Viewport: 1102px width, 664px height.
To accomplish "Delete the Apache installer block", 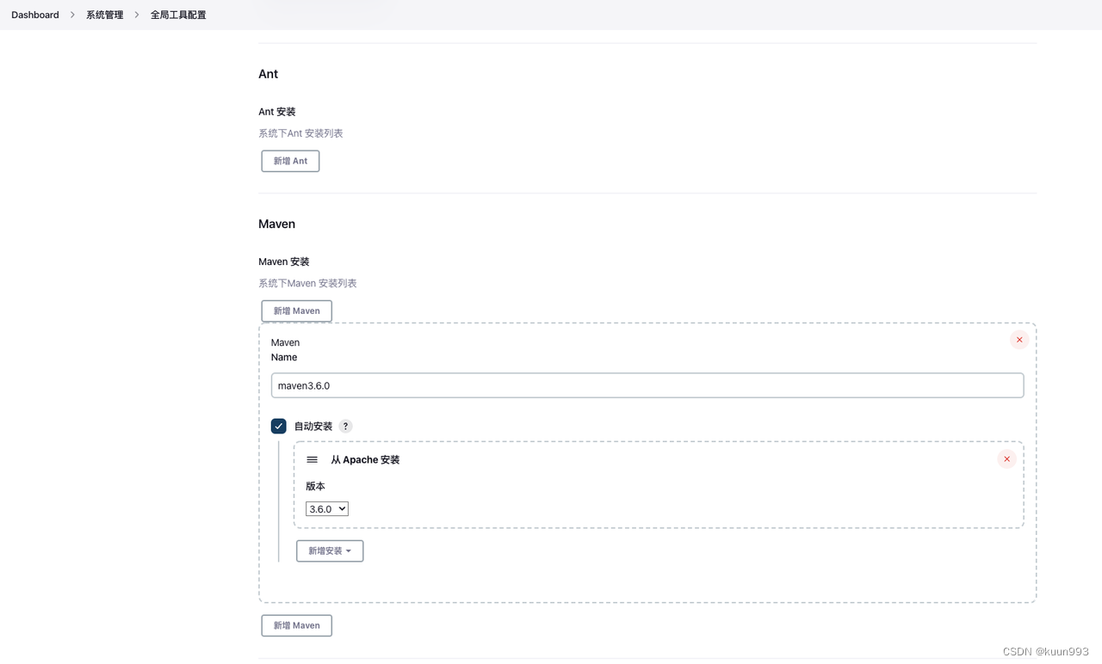I will [1006, 459].
